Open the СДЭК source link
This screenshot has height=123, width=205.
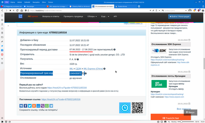coord(78,69)
